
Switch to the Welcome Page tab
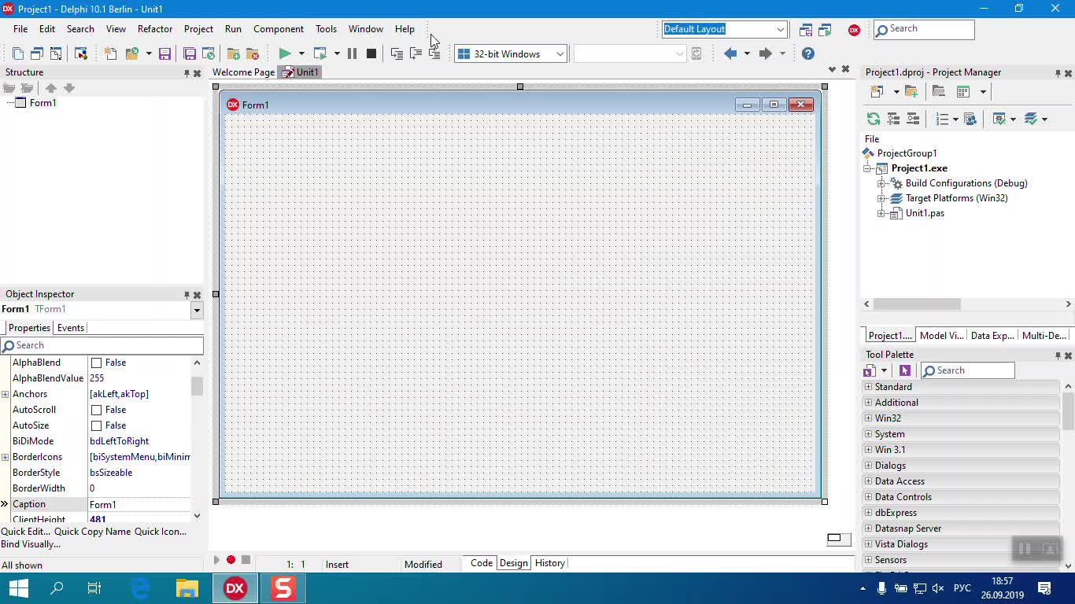243,72
